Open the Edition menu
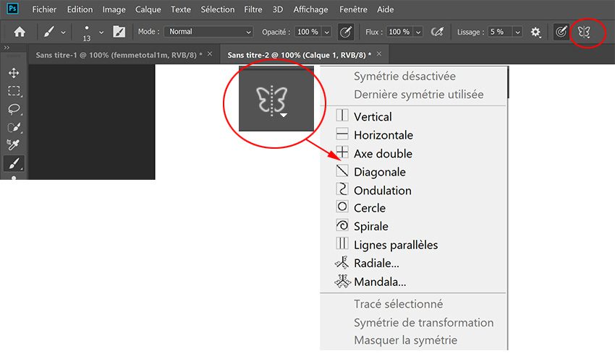615x356 pixels. pyautogui.click(x=80, y=9)
